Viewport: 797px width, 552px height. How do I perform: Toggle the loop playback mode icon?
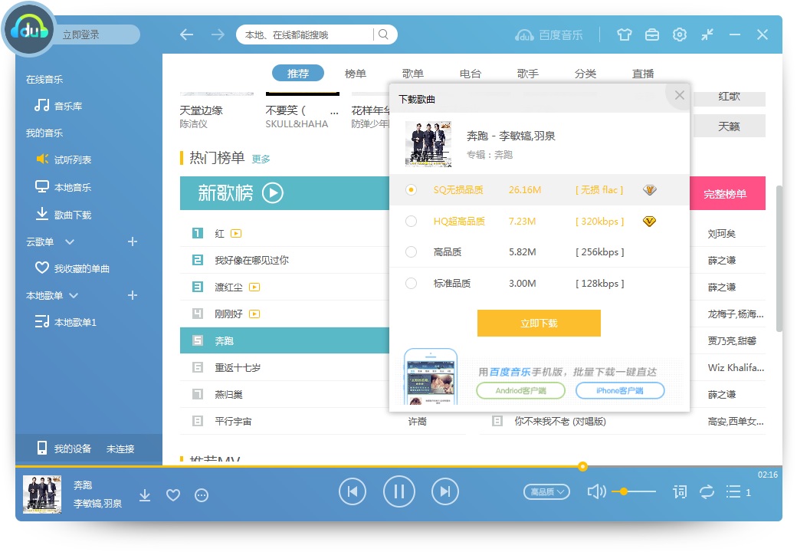[707, 491]
